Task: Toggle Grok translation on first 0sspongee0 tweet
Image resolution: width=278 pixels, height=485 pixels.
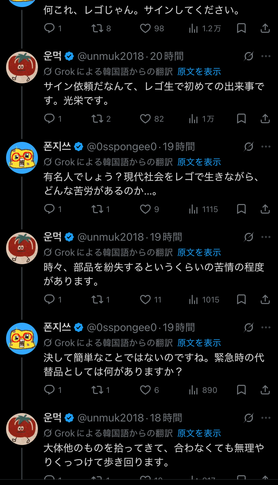Action: click(x=248, y=147)
